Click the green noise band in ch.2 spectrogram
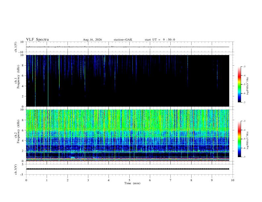Viewport: 262px width, 202px height. 127,120
